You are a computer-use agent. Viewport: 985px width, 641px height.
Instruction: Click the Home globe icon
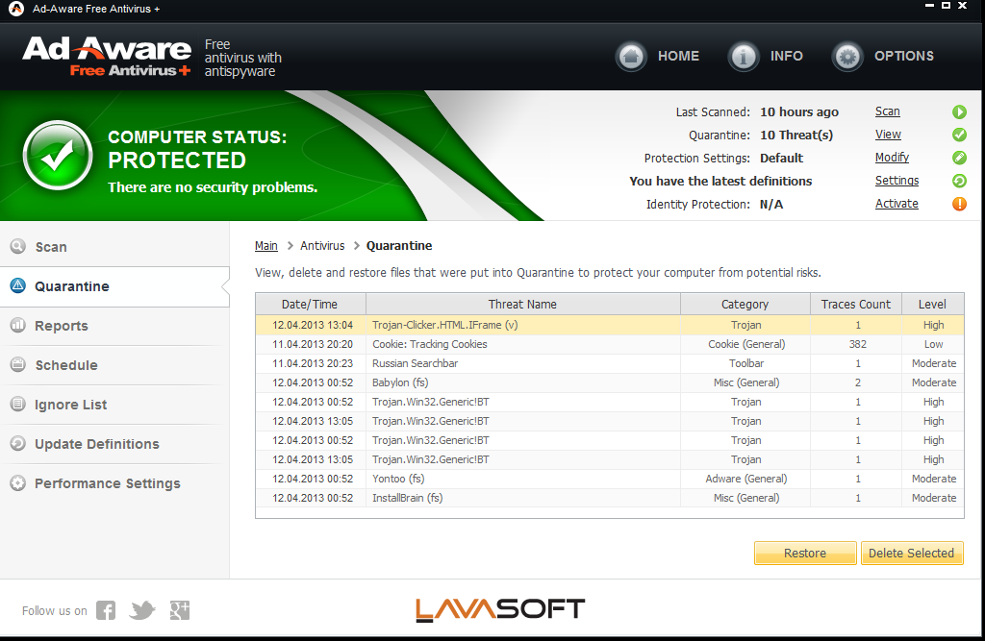(631, 57)
